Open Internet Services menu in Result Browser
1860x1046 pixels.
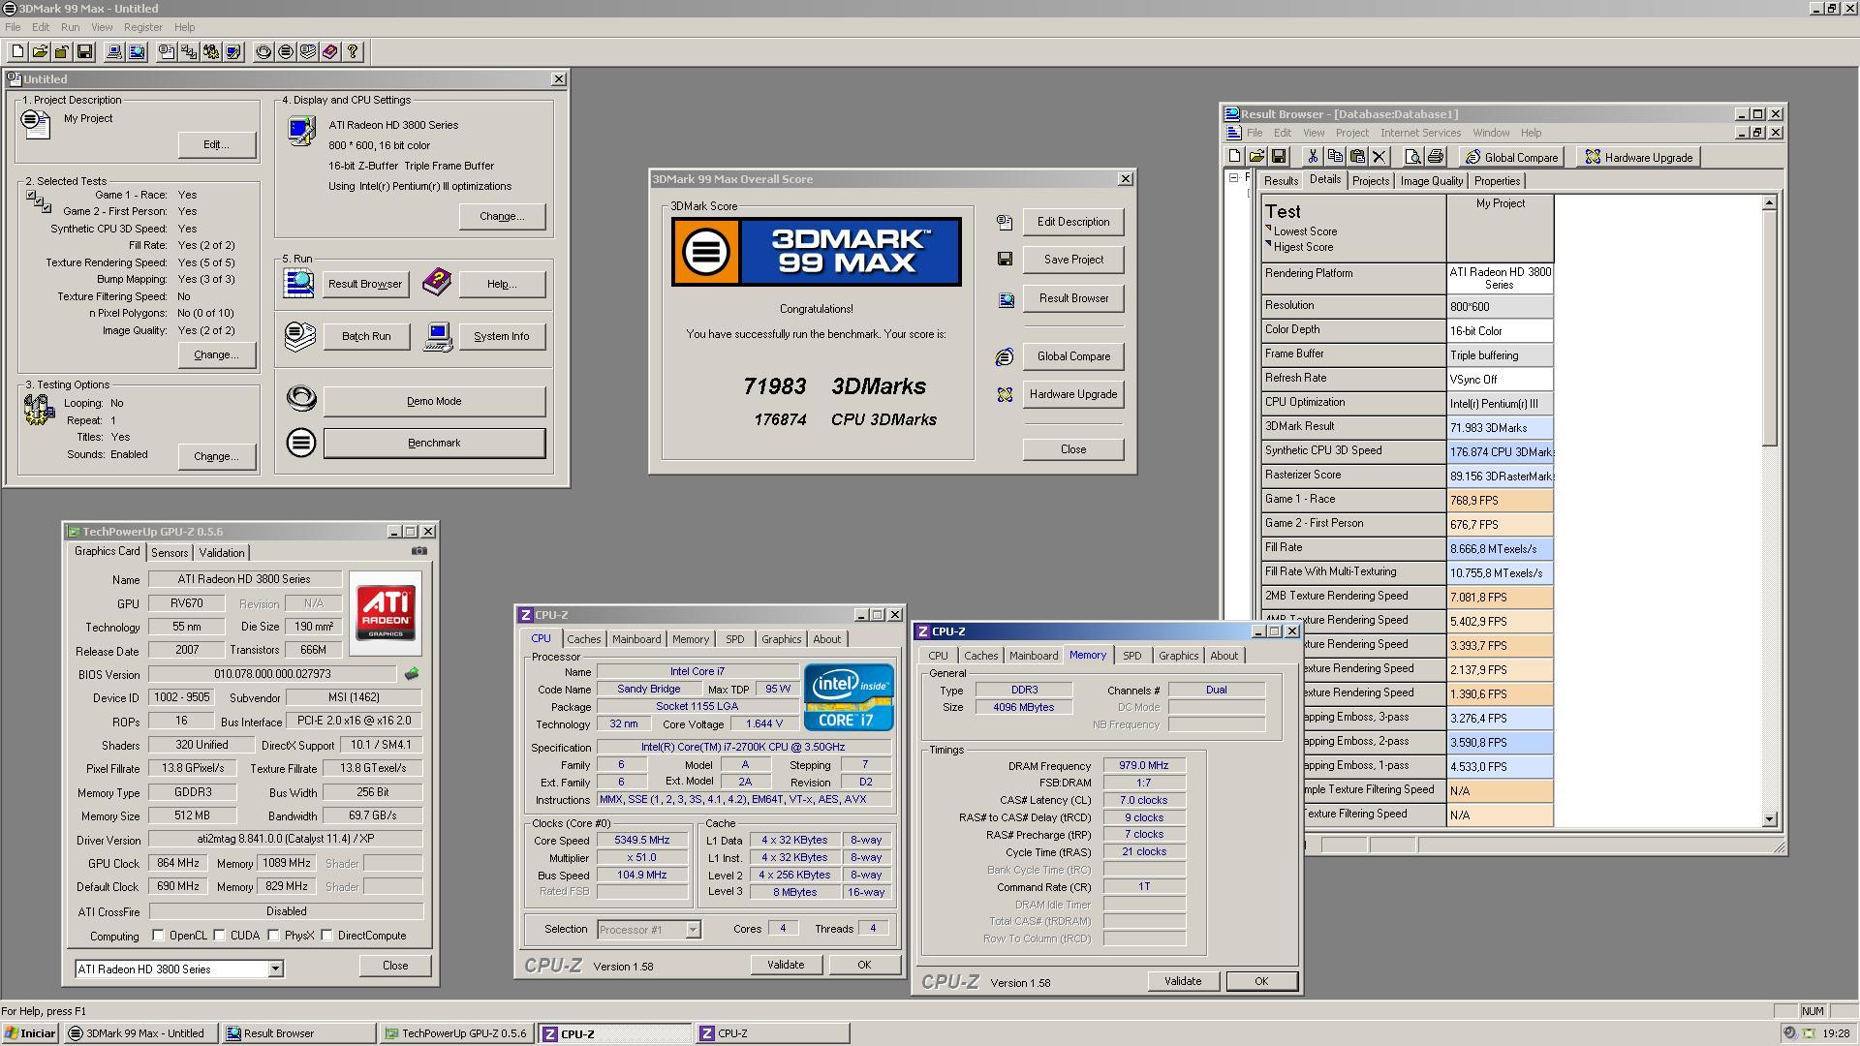coord(1420,133)
